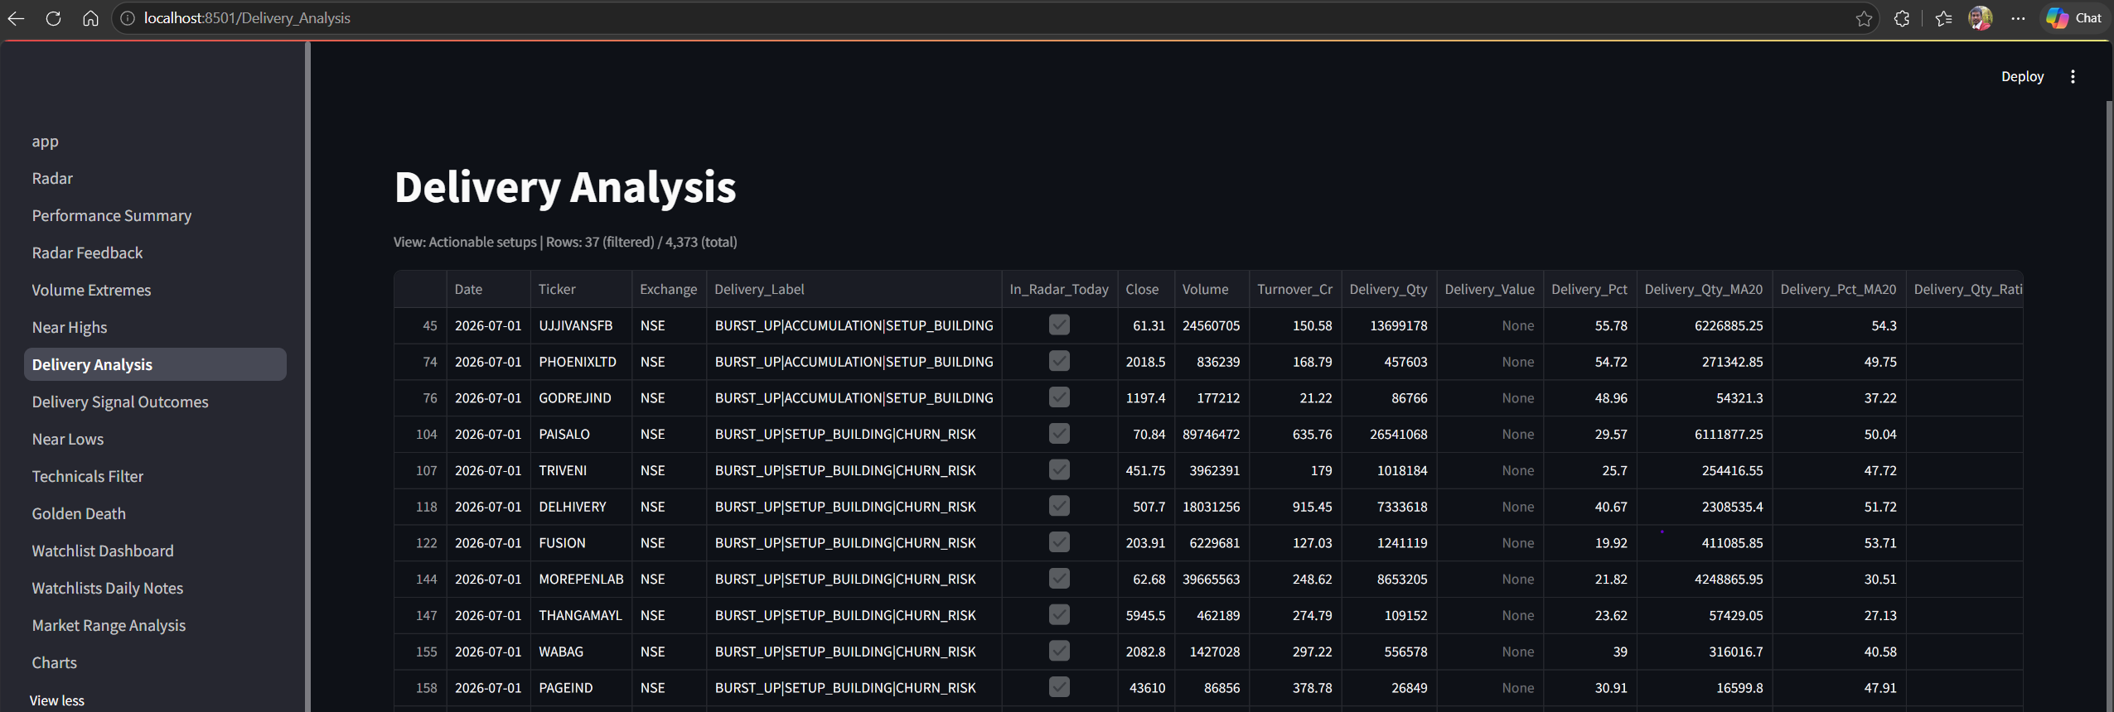Screen dimensions: 2114x712
Task: Sort table by Delivery_Pct column header
Action: tap(1589, 290)
